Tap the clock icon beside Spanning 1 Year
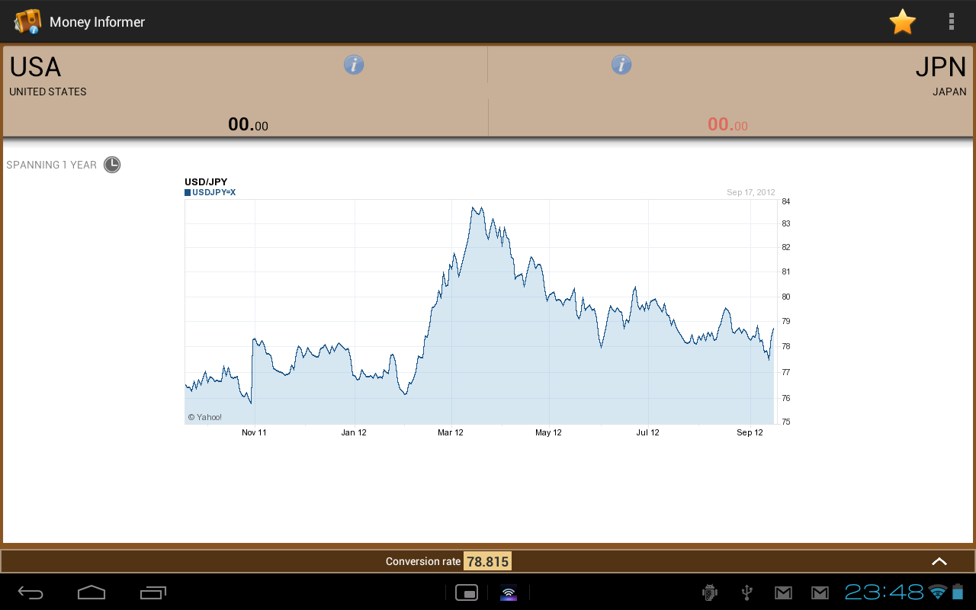The width and height of the screenshot is (976, 610). [x=112, y=165]
